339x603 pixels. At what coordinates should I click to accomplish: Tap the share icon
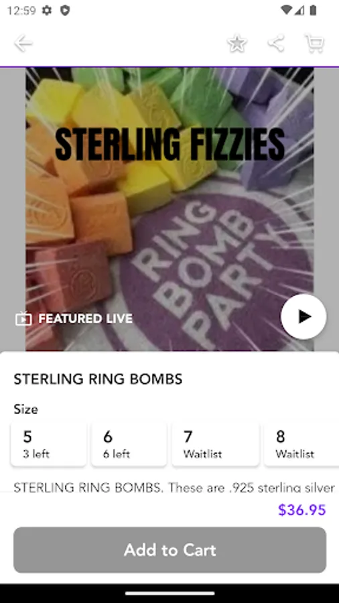(276, 43)
